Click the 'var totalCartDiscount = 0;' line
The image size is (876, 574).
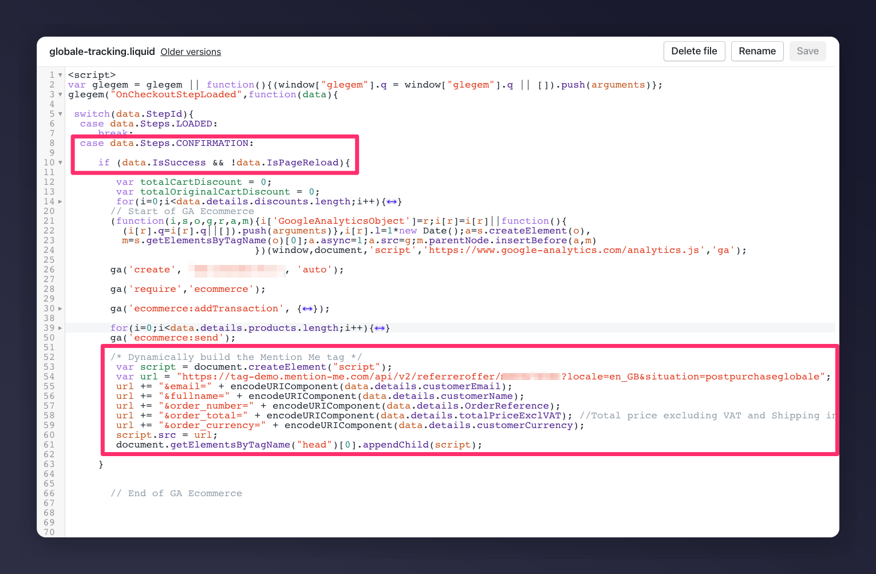pyautogui.click(x=194, y=182)
